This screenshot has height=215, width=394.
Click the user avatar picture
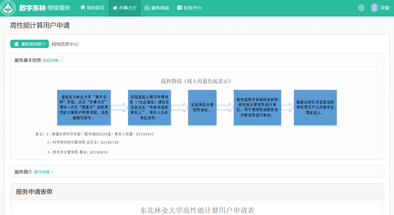pyautogui.click(x=374, y=8)
